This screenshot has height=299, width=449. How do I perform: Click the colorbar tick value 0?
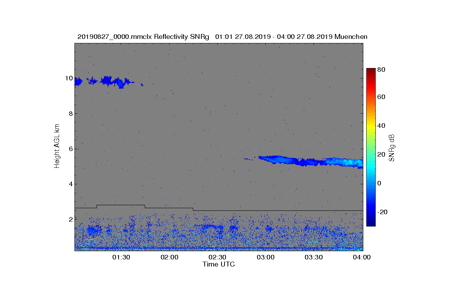[380, 183]
